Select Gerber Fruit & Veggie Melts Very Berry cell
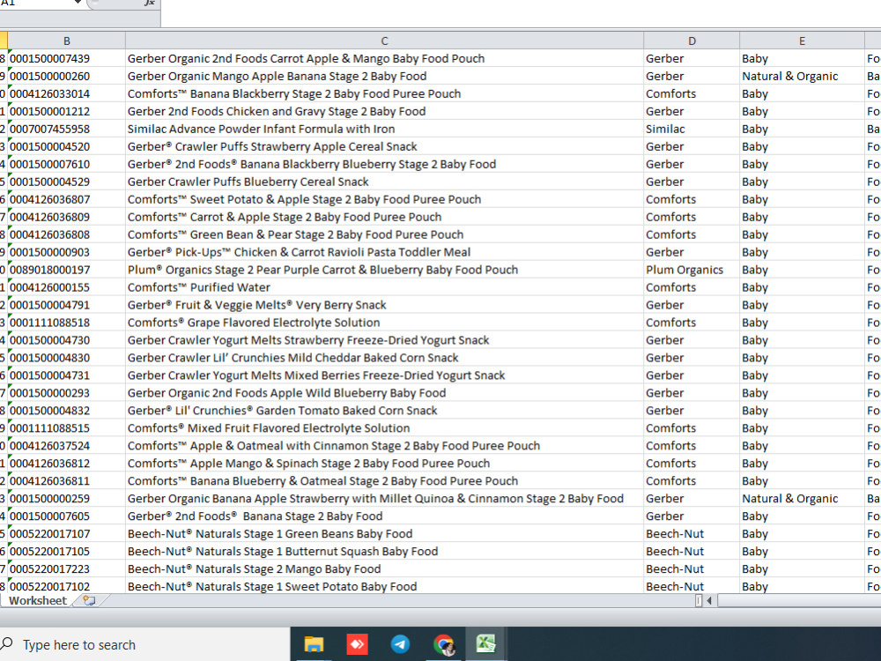The image size is (881, 661). point(384,305)
